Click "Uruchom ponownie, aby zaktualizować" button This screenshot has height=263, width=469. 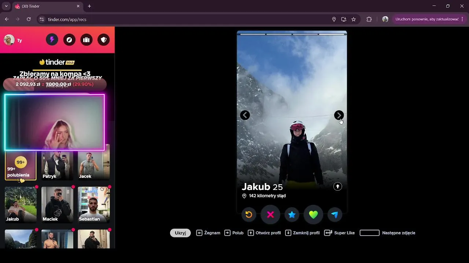tap(427, 19)
